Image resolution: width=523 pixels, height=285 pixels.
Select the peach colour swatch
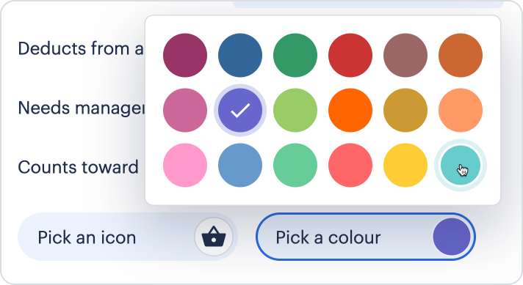tap(461, 110)
